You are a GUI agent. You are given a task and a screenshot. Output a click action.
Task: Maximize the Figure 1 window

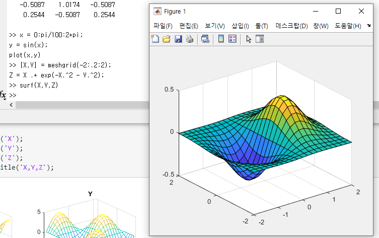pyautogui.click(x=338, y=12)
